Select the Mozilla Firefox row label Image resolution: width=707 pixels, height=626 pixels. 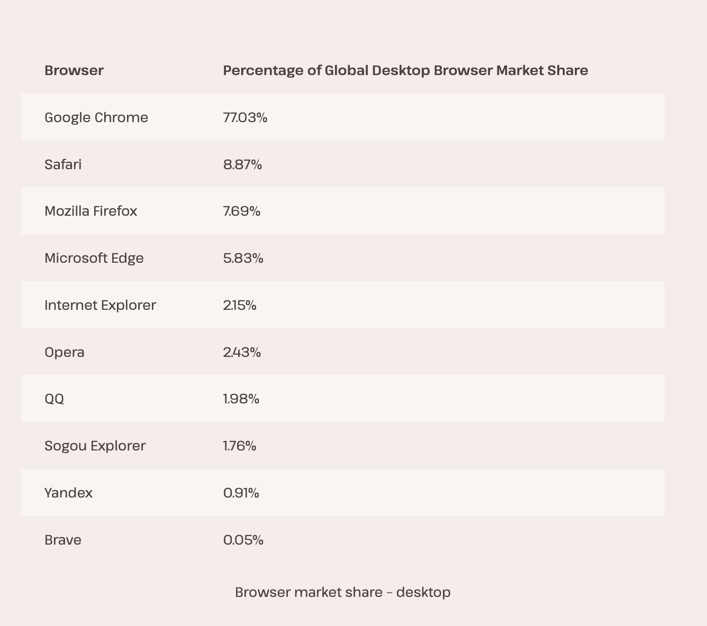pyautogui.click(x=91, y=211)
